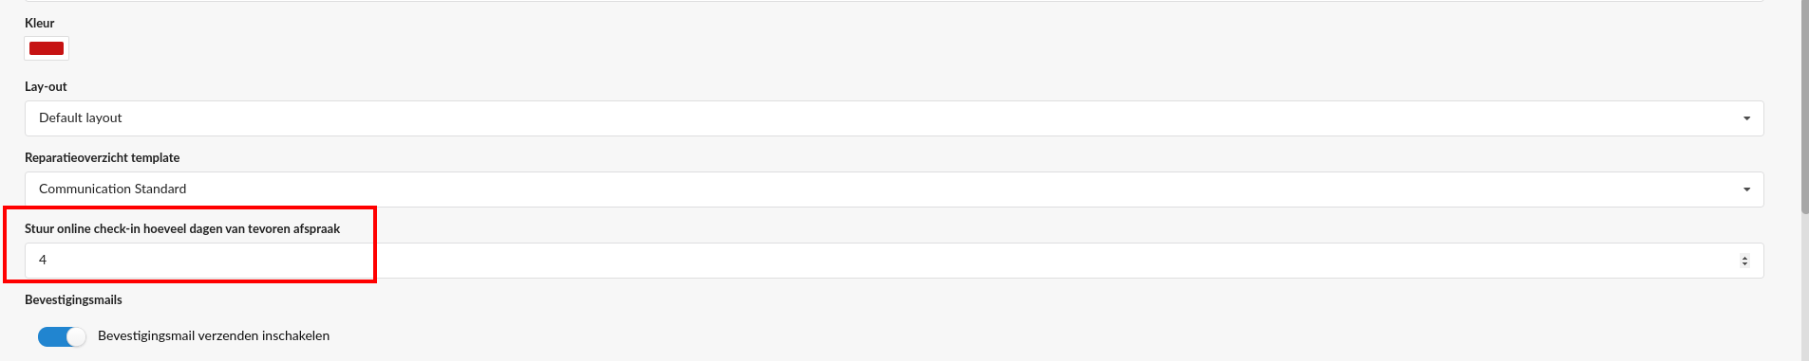Disable the Bevestigingsmail verzenden toggle switch
Viewport: 1809px width, 361px height.
click(62, 336)
